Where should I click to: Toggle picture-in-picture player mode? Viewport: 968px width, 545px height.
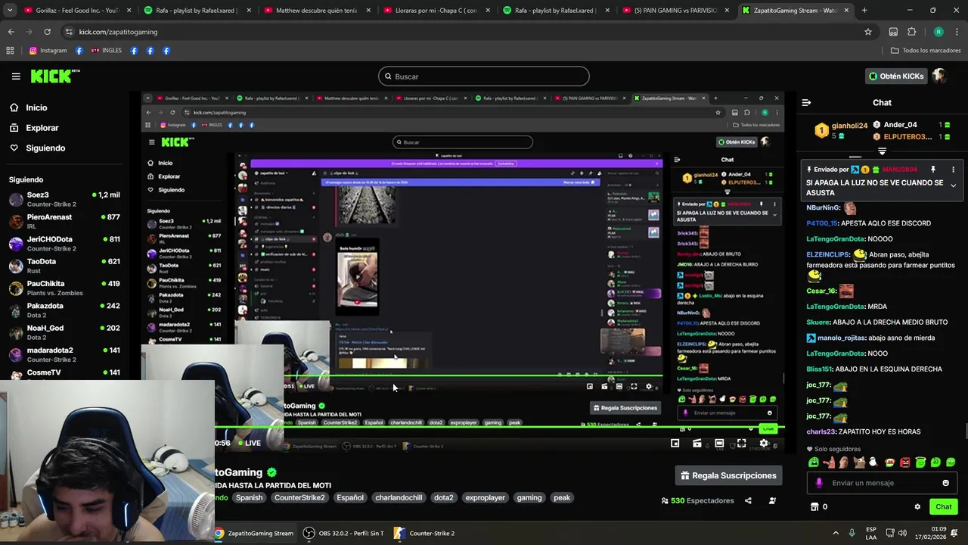point(675,444)
